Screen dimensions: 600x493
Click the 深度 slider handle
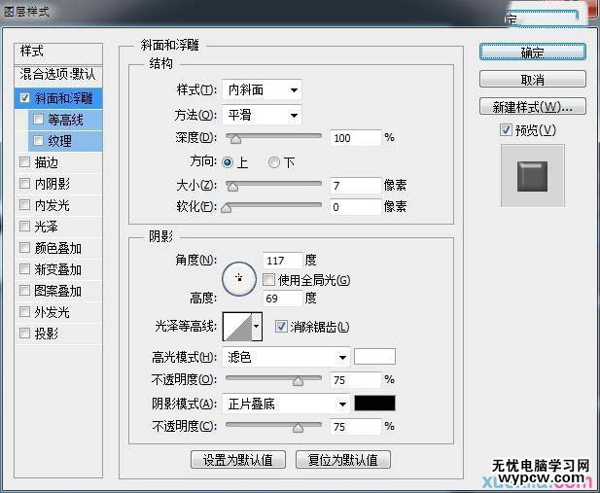point(235,138)
